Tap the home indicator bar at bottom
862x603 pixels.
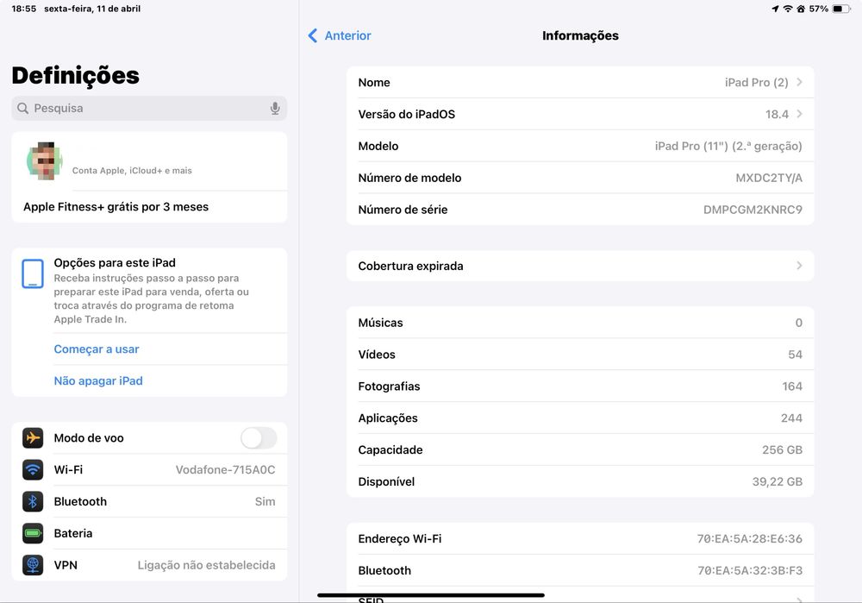431,594
